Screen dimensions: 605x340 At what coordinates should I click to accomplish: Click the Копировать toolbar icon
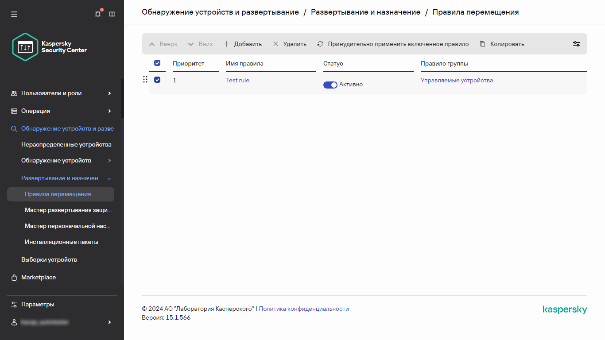pos(481,44)
